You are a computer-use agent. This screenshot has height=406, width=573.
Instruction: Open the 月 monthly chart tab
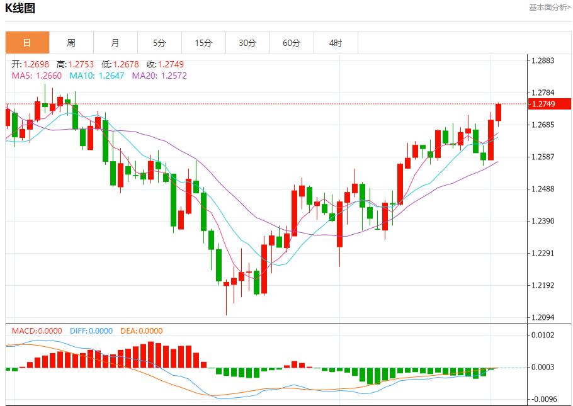pyautogui.click(x=115, y=43)
